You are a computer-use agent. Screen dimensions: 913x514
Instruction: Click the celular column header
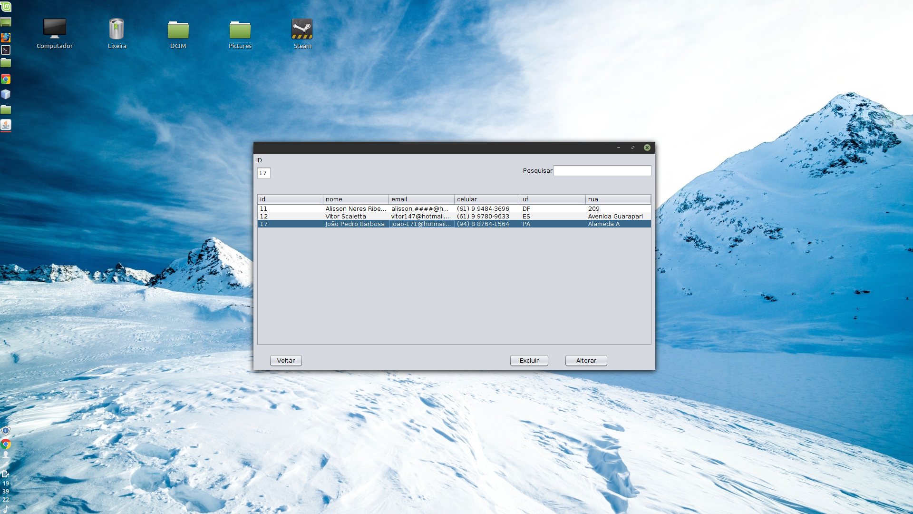[x=487, y=199]
